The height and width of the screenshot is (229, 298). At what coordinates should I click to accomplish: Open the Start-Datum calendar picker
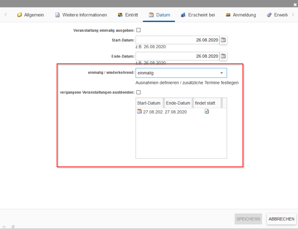pos(223,40)
